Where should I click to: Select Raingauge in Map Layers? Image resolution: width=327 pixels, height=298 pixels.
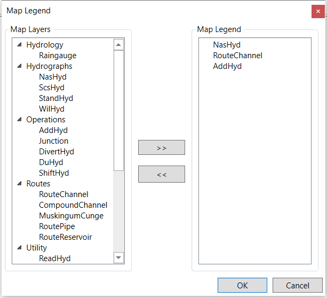point(58,56)
